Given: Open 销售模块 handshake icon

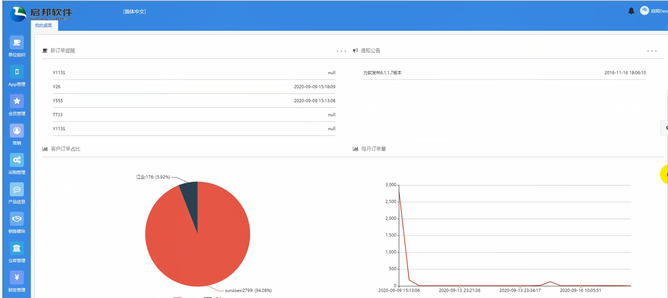Looking at the screenshot, I should (17, 219).
